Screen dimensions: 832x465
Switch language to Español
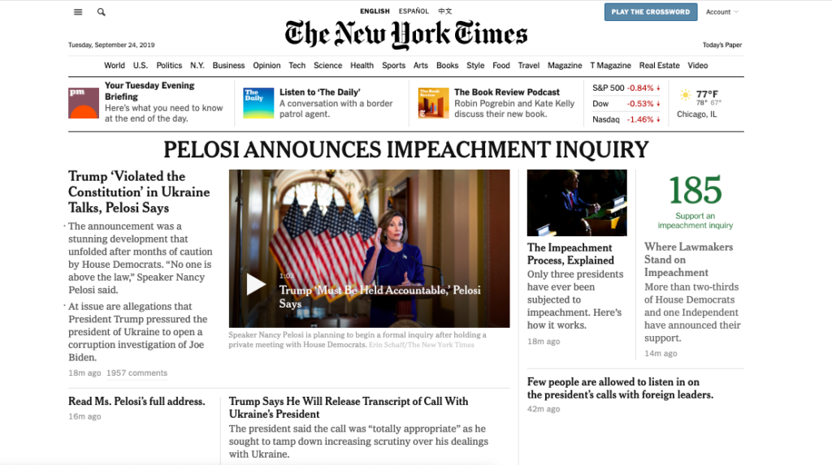tap(414, 11)
